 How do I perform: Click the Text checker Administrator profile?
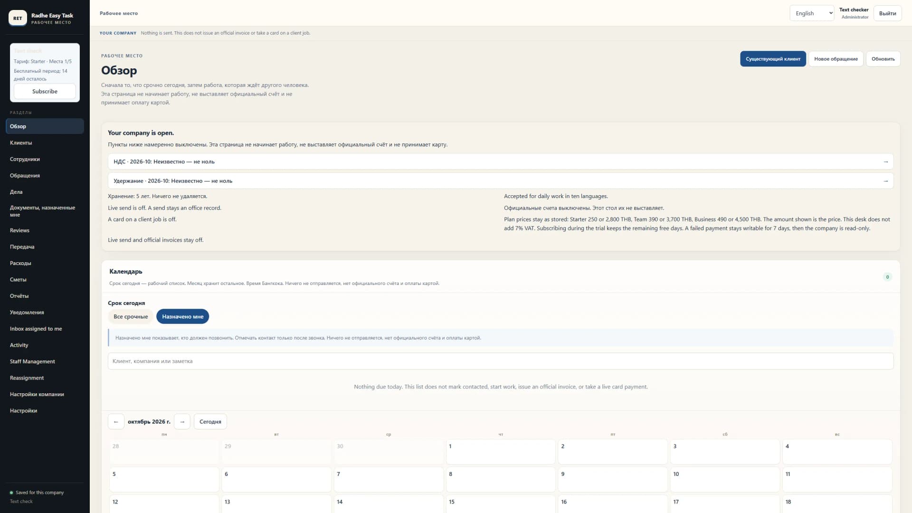tap(854, 13)
